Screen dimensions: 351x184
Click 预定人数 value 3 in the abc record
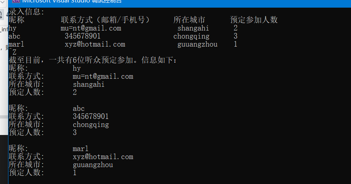[x=75, y=133]
